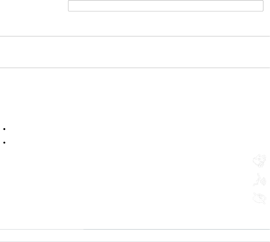Click the hearing ear accessibility icon
The width and height of the screenshot is (270, 242).
(x=259, y=180)
